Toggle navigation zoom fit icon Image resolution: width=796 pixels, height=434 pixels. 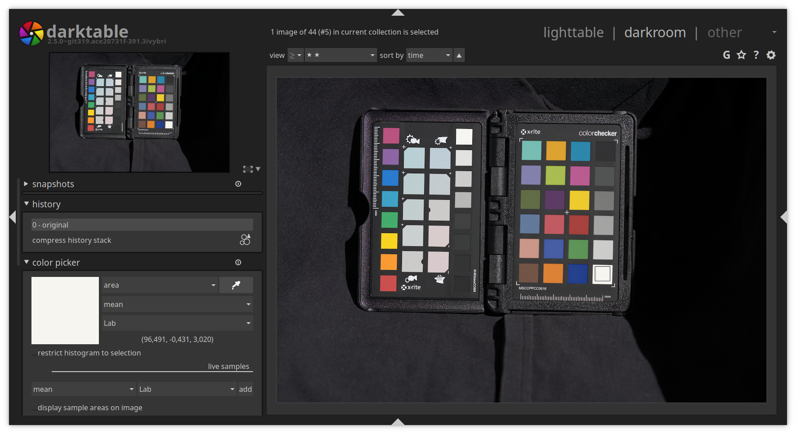(248, 169)
